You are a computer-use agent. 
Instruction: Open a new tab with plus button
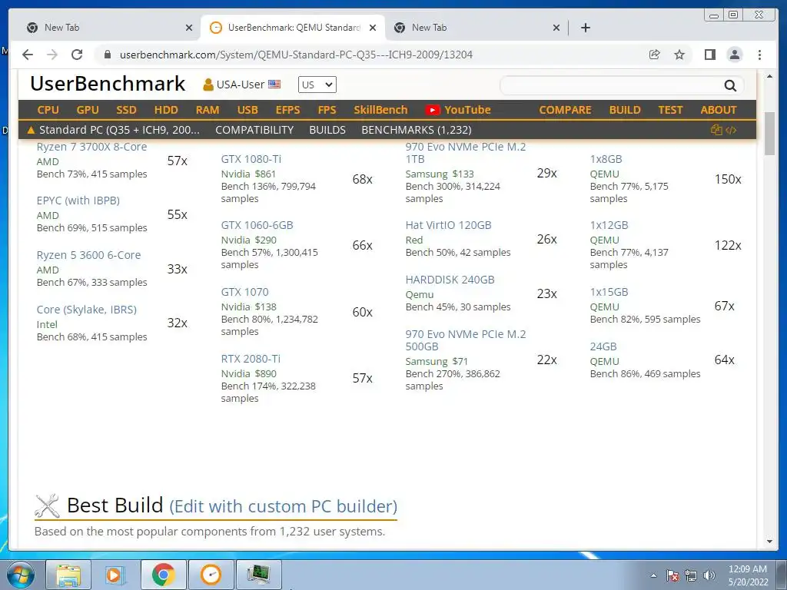pyautogui.click(x=585, y=28)
